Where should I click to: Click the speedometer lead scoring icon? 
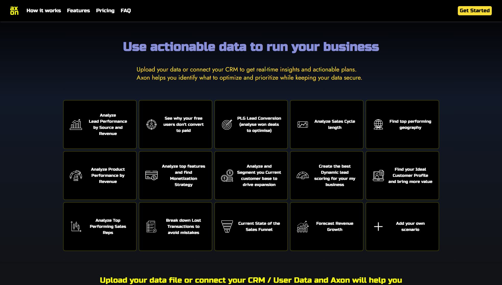303,176
